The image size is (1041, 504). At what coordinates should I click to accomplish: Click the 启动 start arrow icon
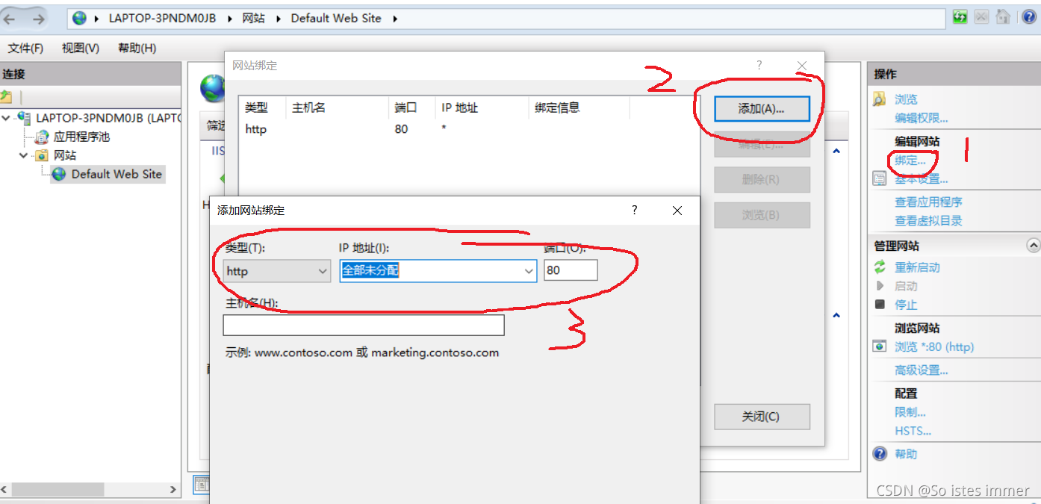click(x=880, y=286)
